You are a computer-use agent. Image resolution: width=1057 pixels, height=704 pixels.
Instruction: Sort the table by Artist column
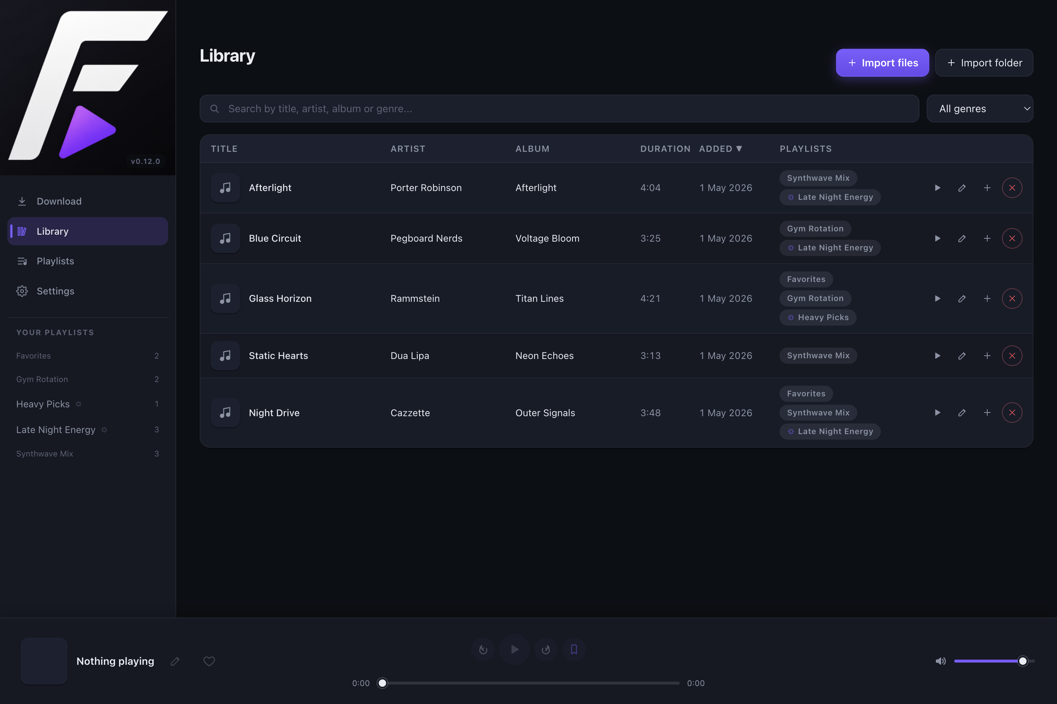tap(408, 148)
